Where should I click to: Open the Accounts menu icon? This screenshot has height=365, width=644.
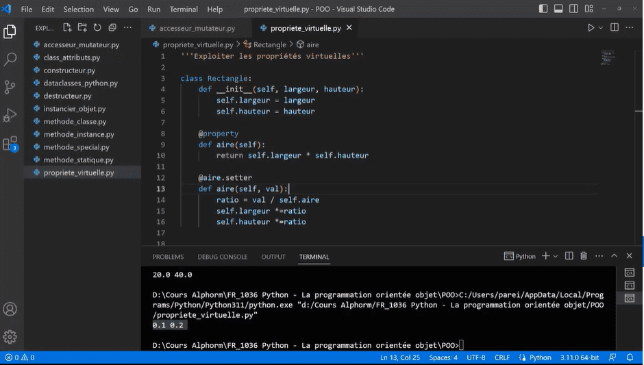click(10, 309)
